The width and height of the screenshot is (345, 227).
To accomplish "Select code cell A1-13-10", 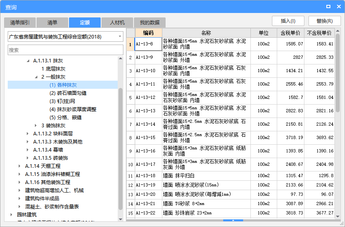I will (x=148, y=71).
